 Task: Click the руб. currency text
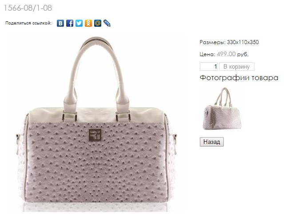(243, 54)
